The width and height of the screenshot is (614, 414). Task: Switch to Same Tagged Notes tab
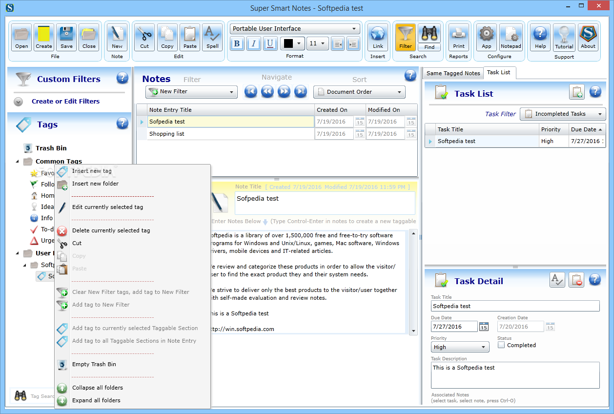click(453, 73)
